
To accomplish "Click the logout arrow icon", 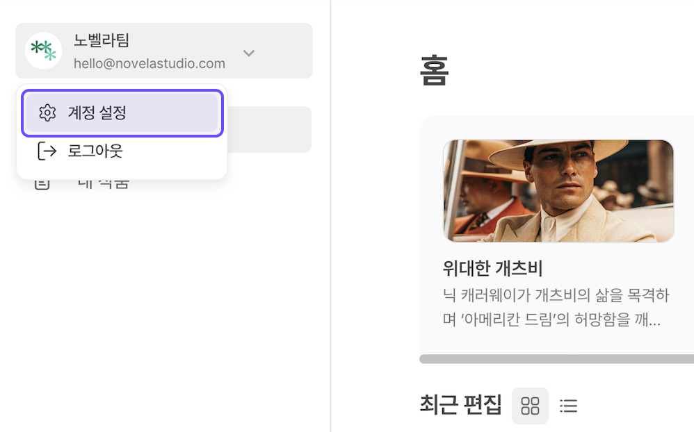I will coord(47,151).
